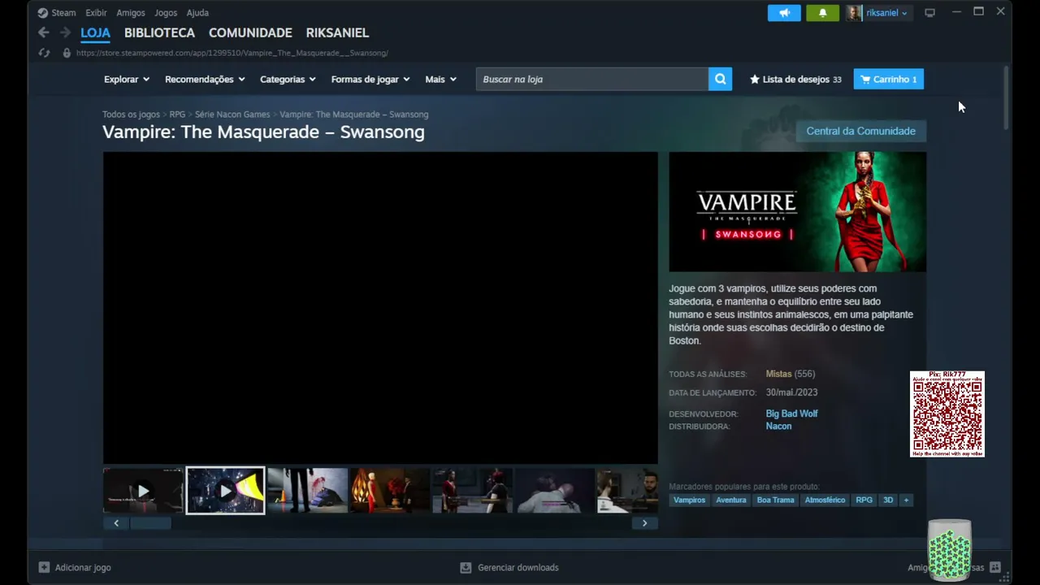
Task: Open distributor Nacon page
Action: (x=778, y=426)
